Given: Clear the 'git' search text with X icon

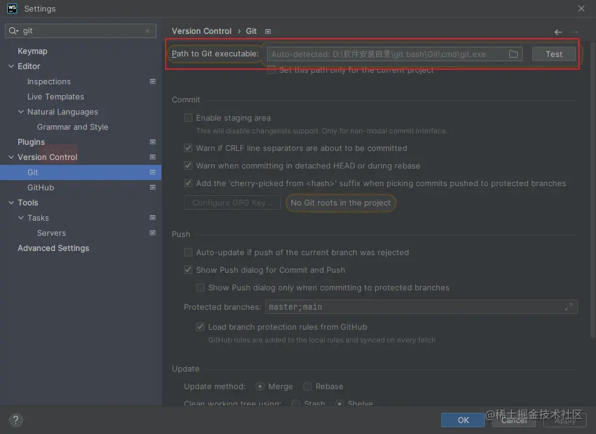Looking at the screenshot, I should (x=147, y=31).
